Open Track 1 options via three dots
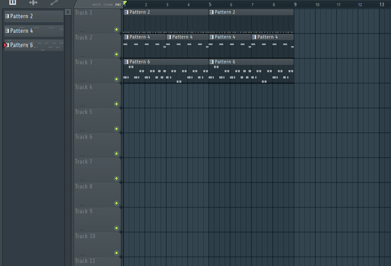Screen dimensions: 391x266 click(x=82, y=30)
